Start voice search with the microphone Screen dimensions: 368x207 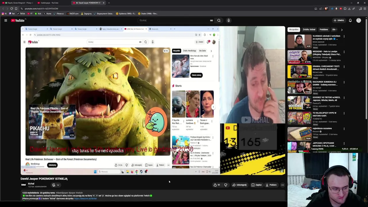point(229,20)
